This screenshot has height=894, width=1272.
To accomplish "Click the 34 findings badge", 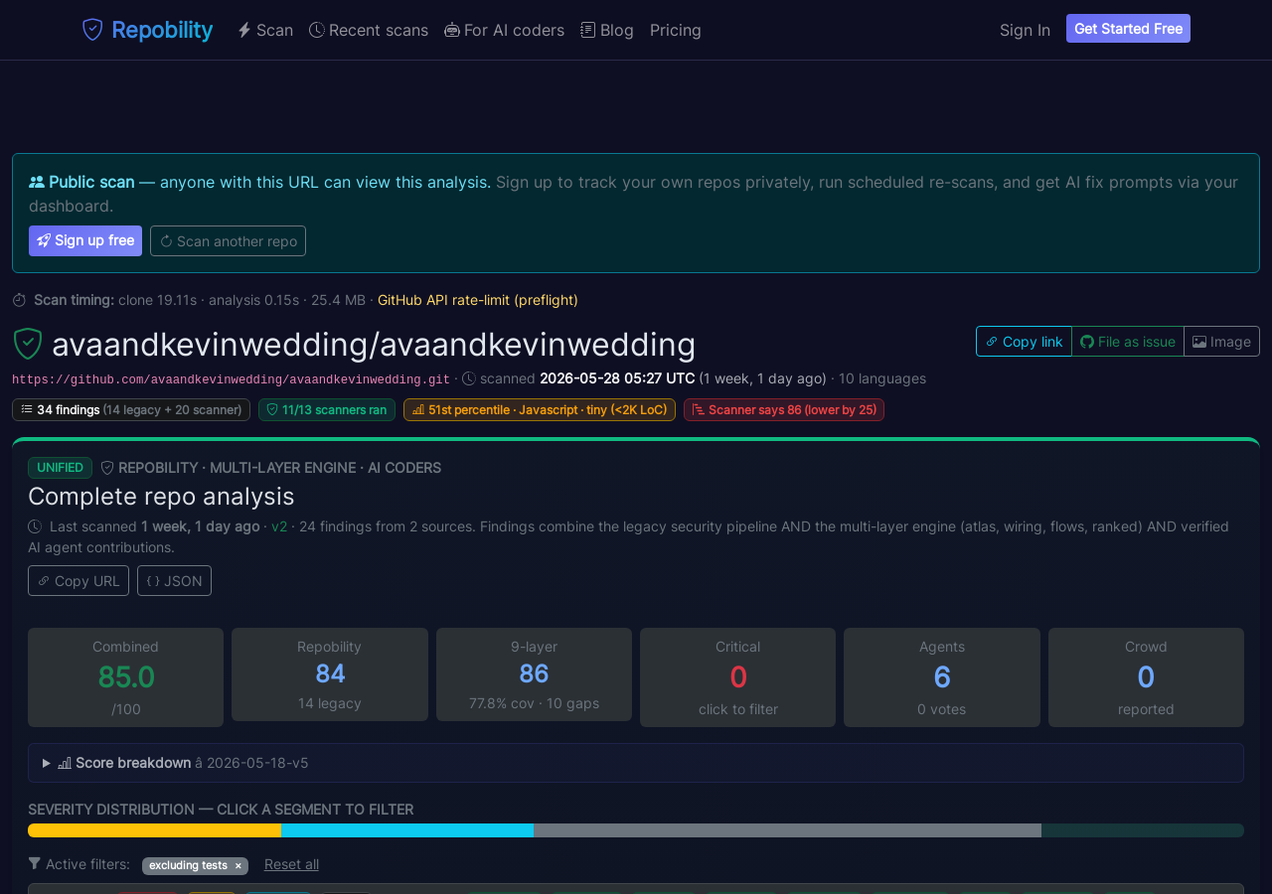I will click(x=131, y=409).
